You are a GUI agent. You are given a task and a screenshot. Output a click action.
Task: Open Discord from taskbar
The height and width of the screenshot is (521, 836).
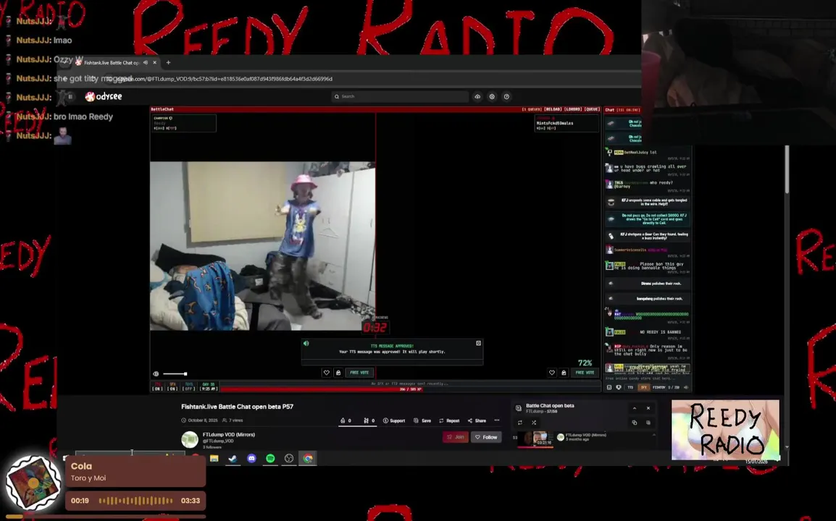tap(251, 458)
